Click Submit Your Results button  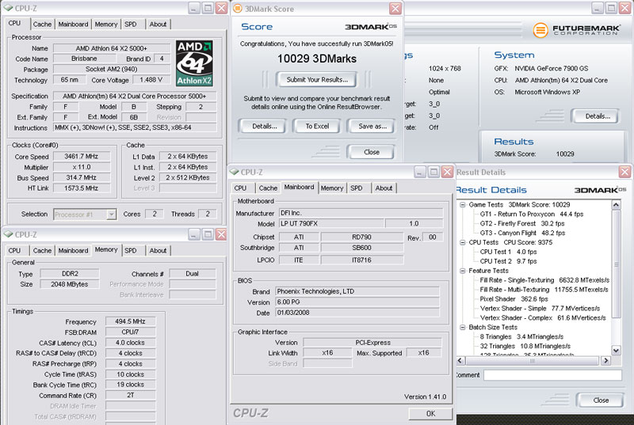(316, 79)
